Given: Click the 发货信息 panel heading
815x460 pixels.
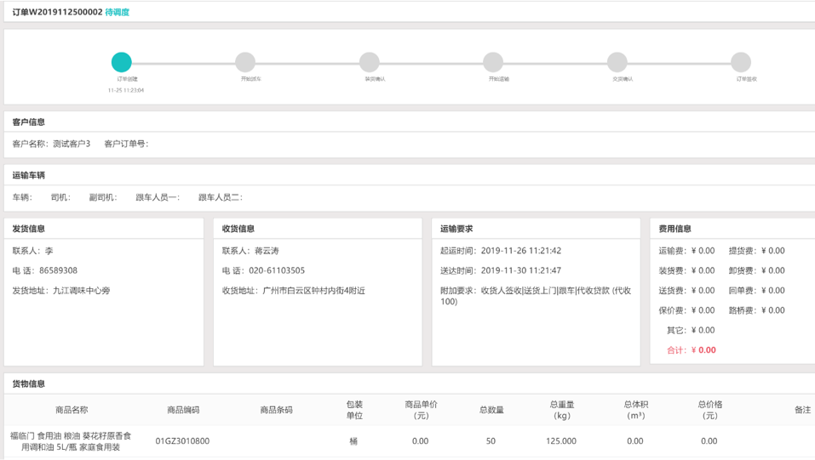Looking at the screenshot, I should (29, 229).
